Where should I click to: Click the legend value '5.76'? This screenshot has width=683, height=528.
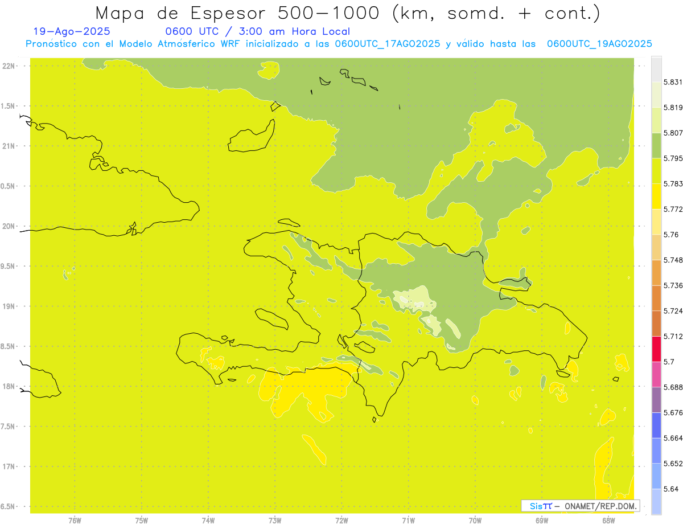point(671,235)
